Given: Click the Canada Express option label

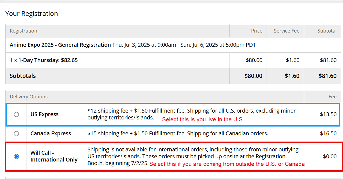Looking at the screenshot, I should click(51, 134).
